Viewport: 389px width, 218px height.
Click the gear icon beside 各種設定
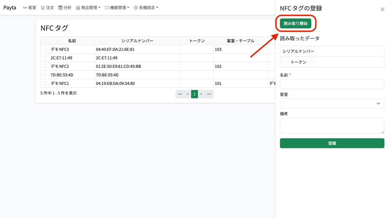pyautogui.click(x=136, y=8)
